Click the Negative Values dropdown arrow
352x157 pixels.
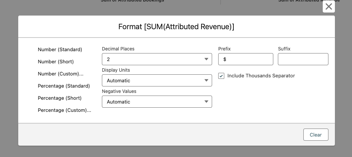click(x=206, y=102)
